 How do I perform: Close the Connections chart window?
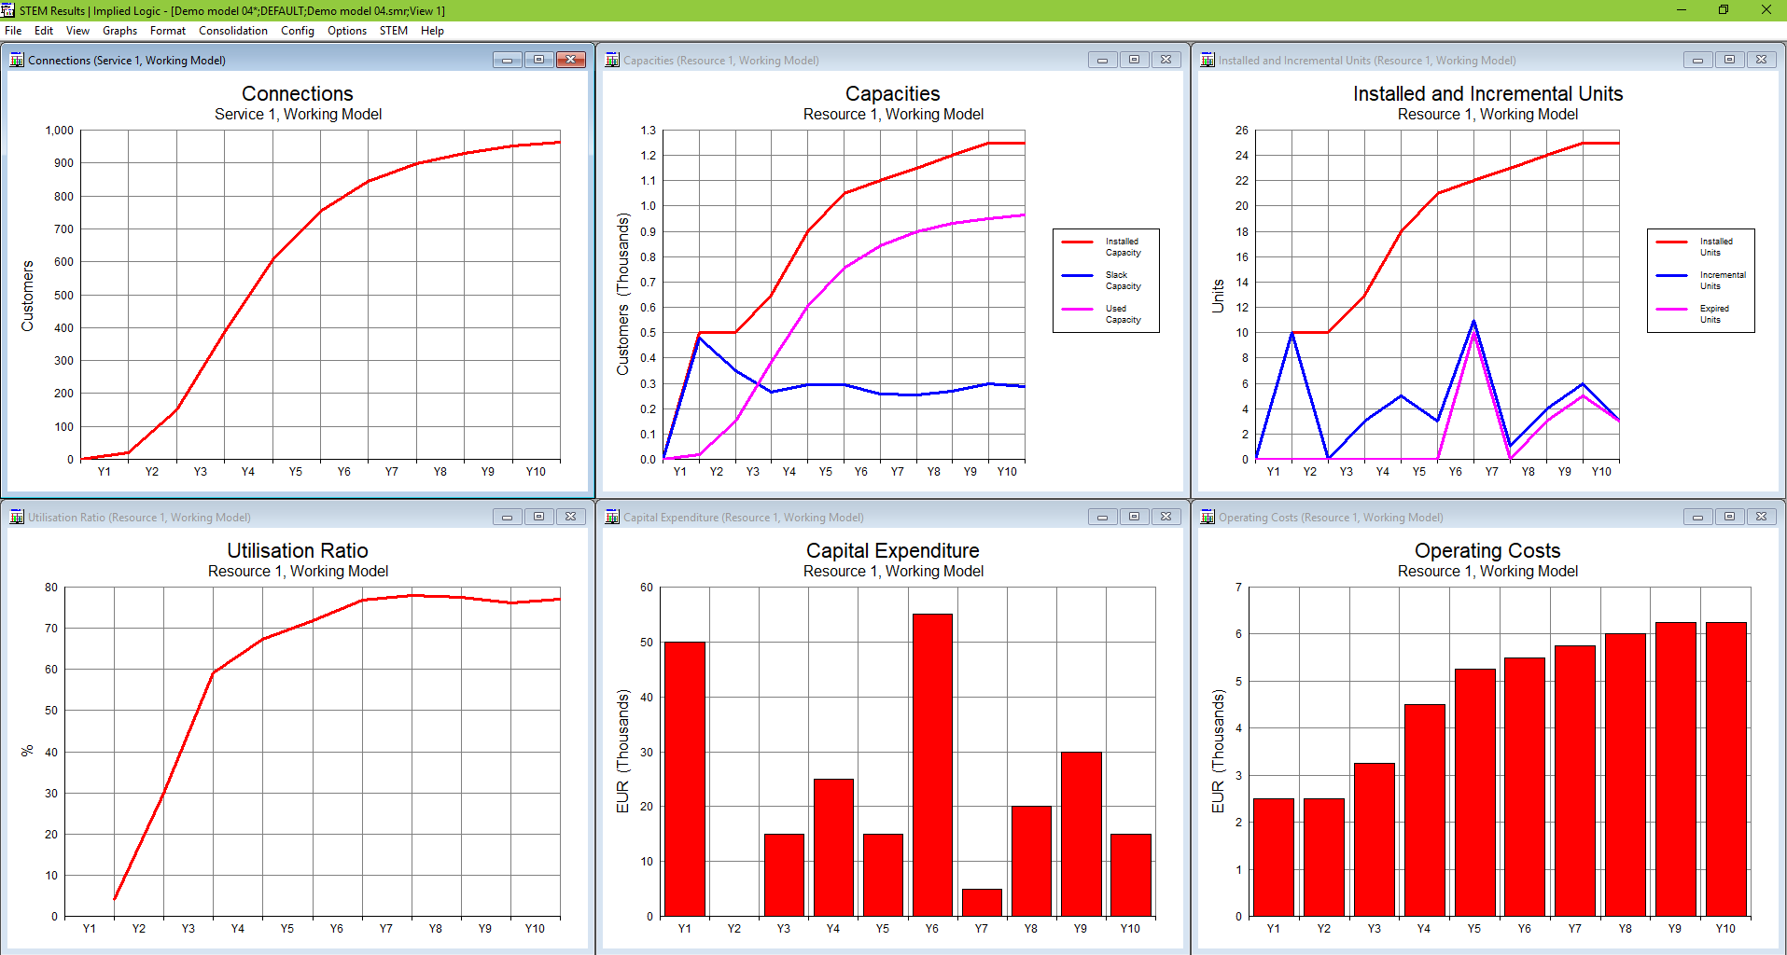coord(570,60)
